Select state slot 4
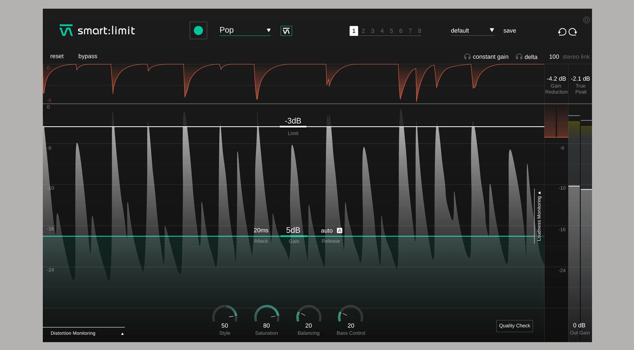 [382, 31]
